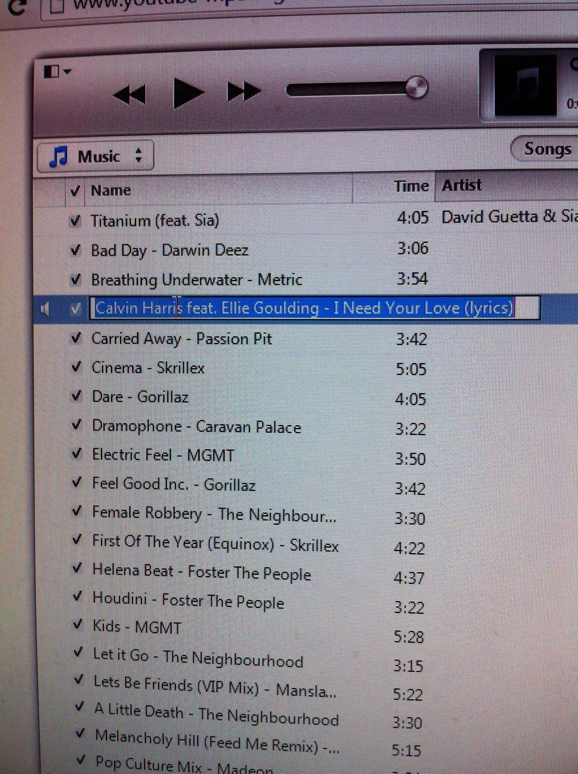This screenshot has height=774, width=578.
Task: Select Melancholy Hill (Feed Me Remix) row
Action: [217, 742]
